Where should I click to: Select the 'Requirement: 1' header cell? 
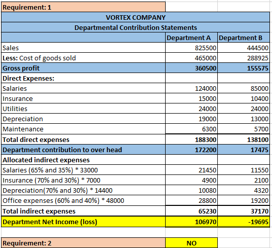tap(83, 7)
